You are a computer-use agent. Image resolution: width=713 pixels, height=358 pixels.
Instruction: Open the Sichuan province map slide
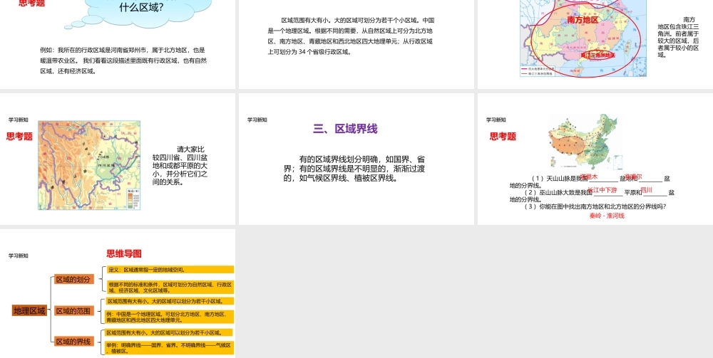tap(118, 159)
